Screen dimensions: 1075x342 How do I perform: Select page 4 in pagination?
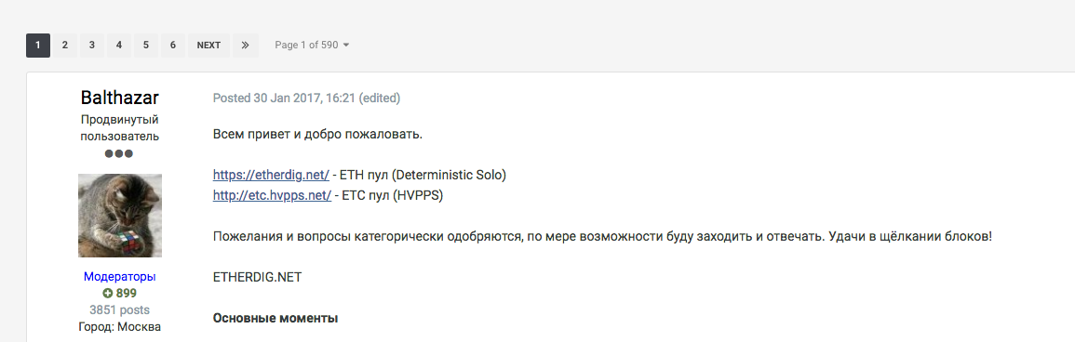(118, 46)
